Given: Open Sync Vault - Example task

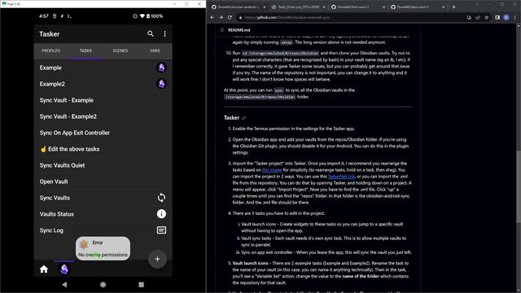Looking at the screenshot, I should (103, 100).
